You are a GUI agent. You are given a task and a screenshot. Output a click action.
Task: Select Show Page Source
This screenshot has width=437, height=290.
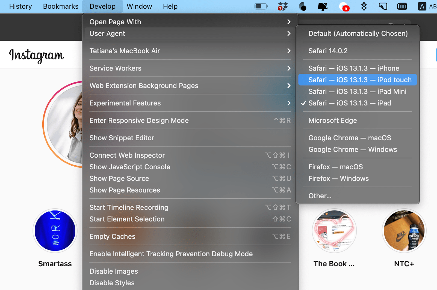point(190,179)
